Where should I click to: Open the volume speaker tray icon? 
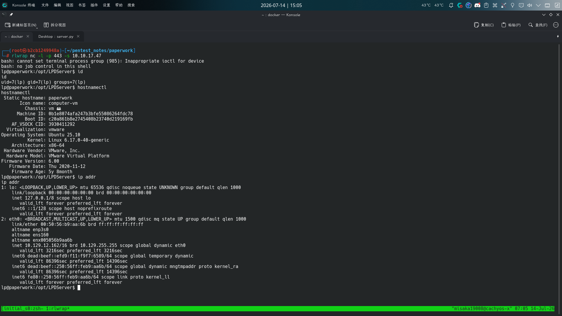530,5
